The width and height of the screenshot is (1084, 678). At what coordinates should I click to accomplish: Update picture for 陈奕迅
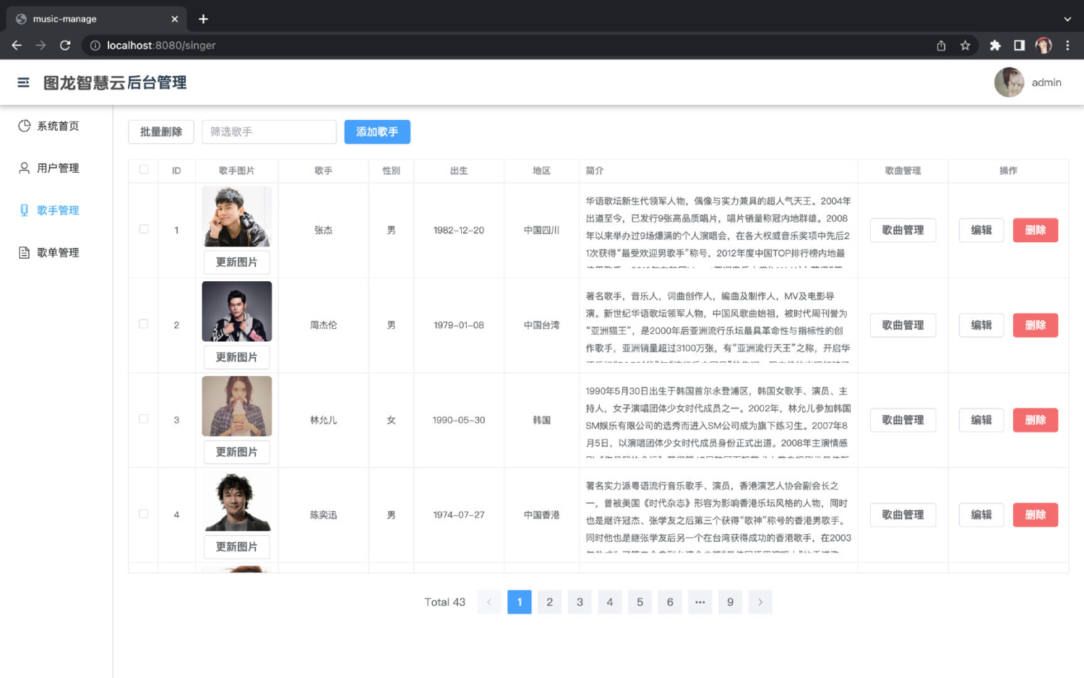pos(237,547)
